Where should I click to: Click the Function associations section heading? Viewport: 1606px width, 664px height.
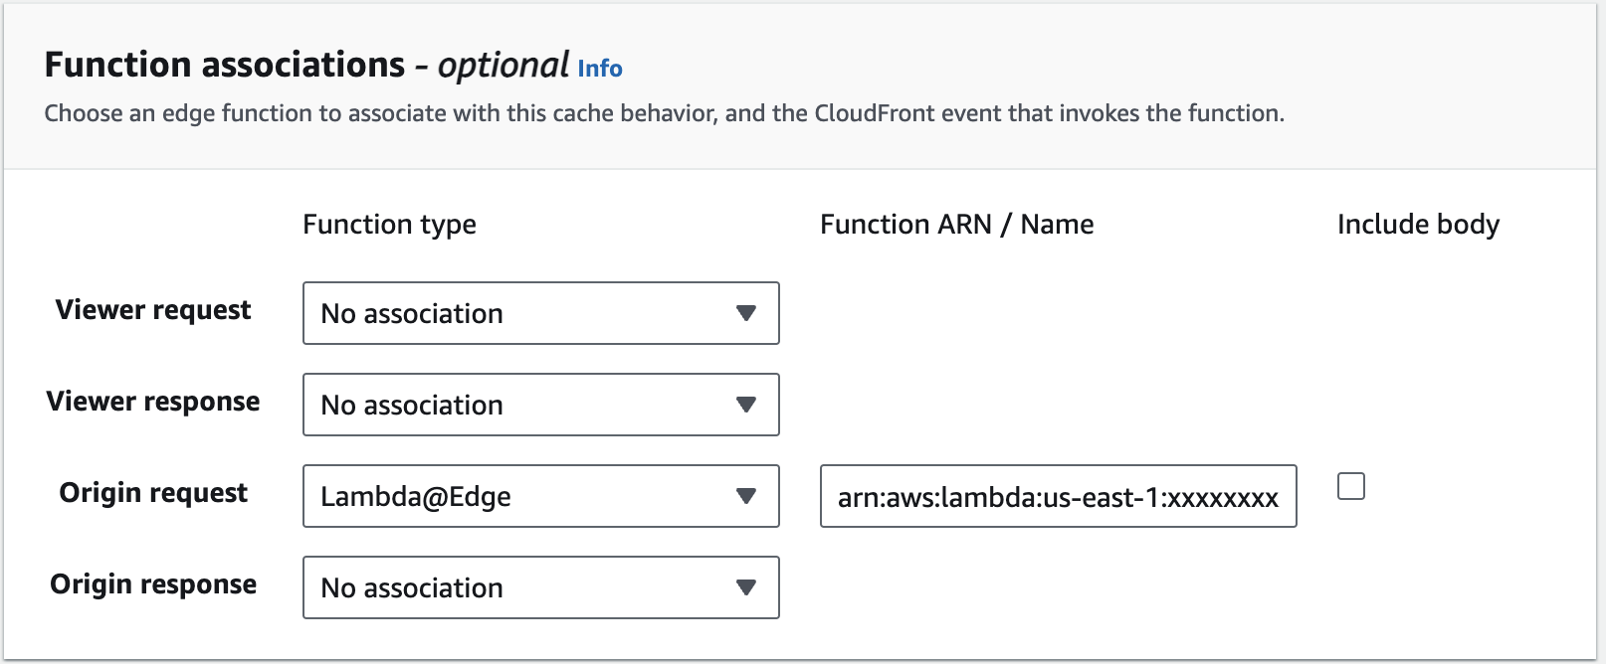coord(225,65)
